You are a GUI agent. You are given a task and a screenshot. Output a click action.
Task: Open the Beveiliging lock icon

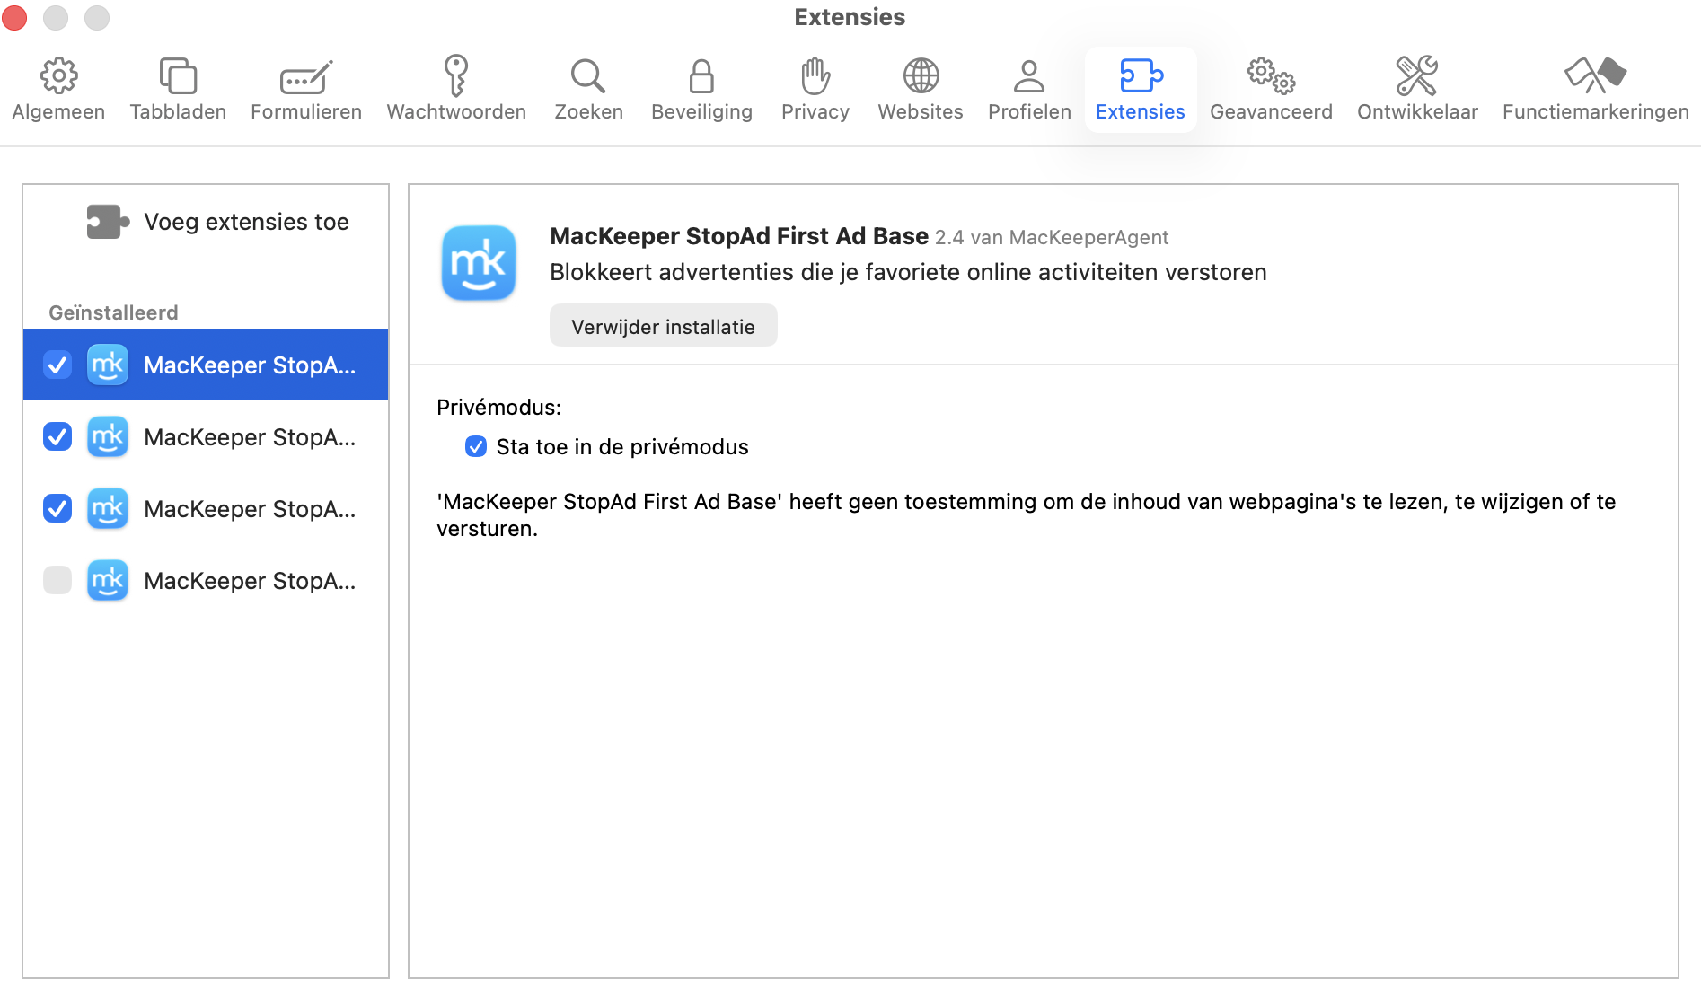(x=701, y=76)
